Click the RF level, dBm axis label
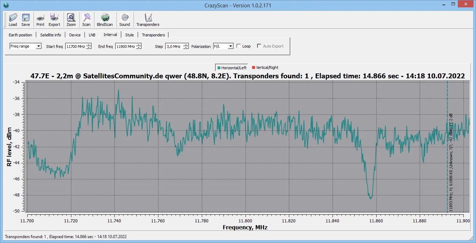 9,146
